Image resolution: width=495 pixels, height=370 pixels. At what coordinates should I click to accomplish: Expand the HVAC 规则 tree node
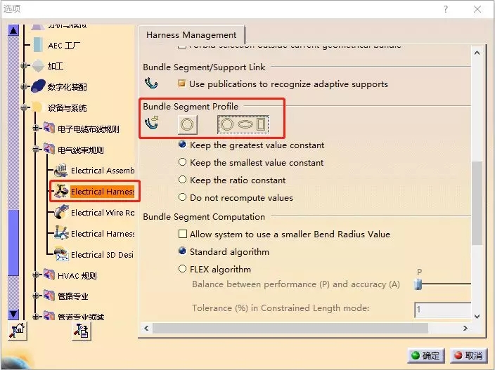coord(36,275)
